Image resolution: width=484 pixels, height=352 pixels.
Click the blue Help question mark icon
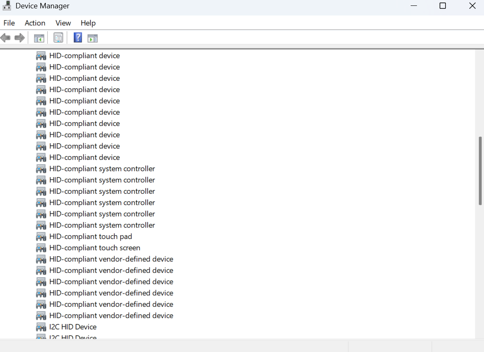[78, 38]
